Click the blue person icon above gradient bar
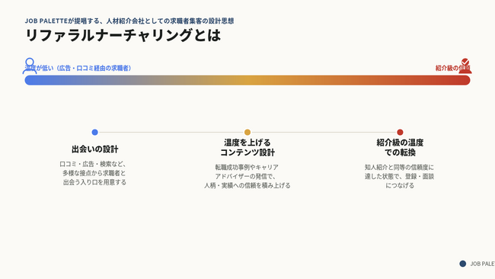The image size is (495, 279). pos(30,66)
